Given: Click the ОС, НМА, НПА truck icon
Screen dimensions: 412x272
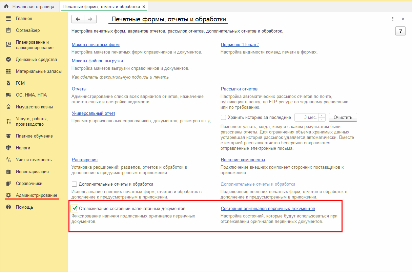Looking at the screenshot, I should pyautogui.click(x=8, y=95).
